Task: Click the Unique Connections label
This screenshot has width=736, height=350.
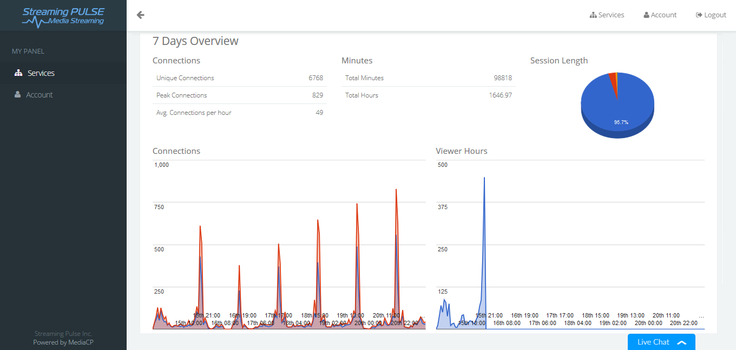Action: [185, 78]
